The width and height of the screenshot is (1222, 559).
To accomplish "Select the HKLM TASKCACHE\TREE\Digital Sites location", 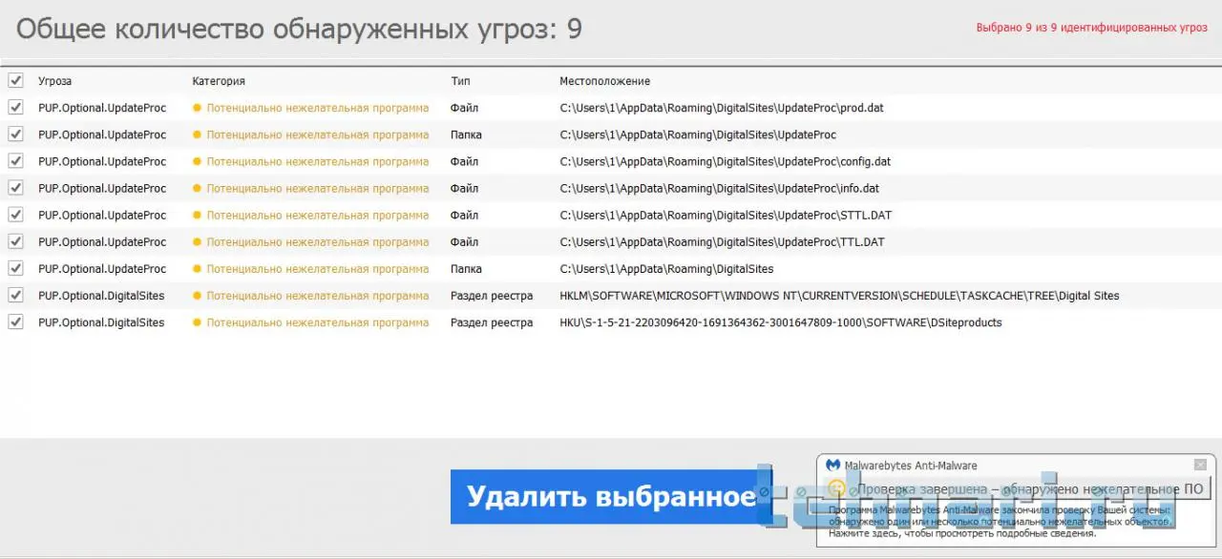I will tap(839, 296).
